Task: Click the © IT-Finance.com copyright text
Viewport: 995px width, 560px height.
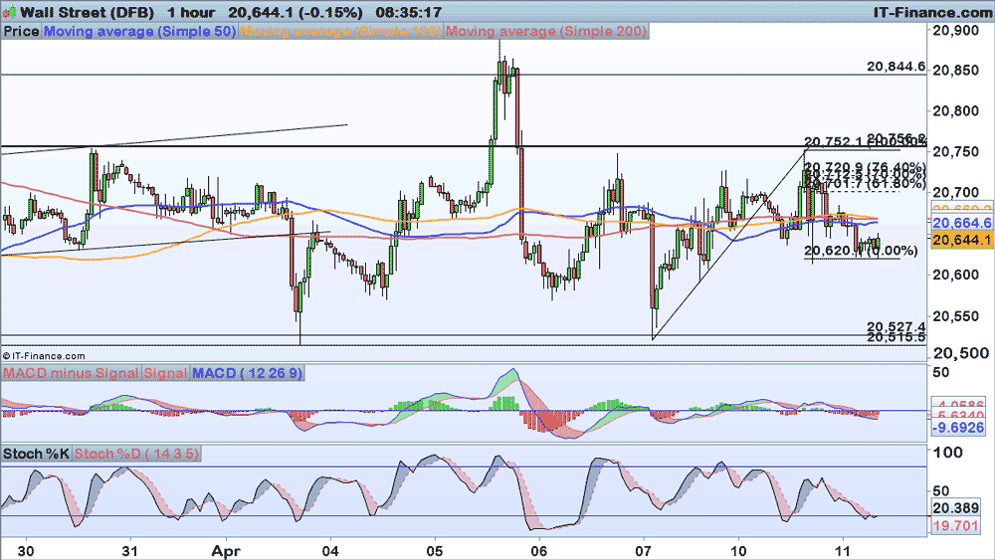Action: pos(44,356)
